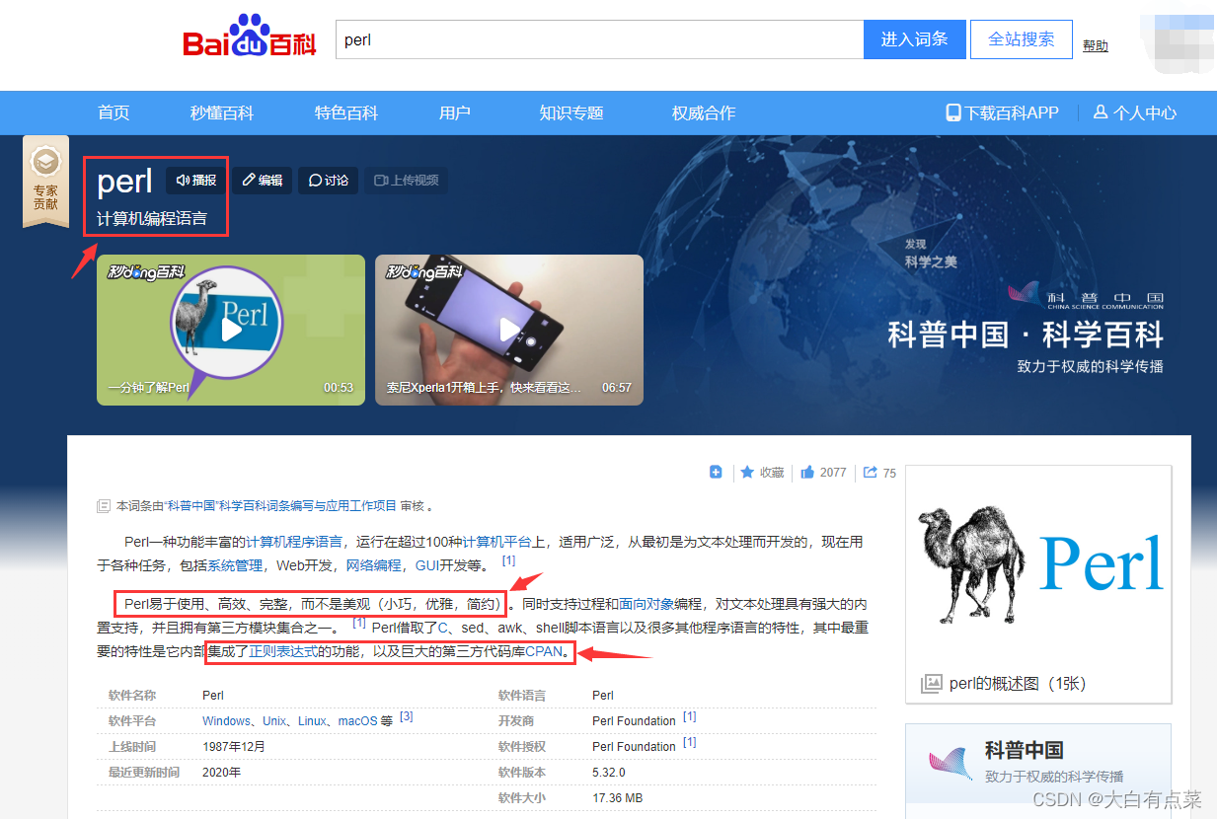The height and width of the screenshot is (819, 1217).
Task: Select the 1987年12月 launch date text
Action: [x=234, y=747]
